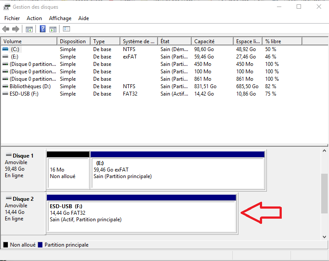Select the (C:) drive icon in volume list
The image size is (329, 261).
pos(5,49)
